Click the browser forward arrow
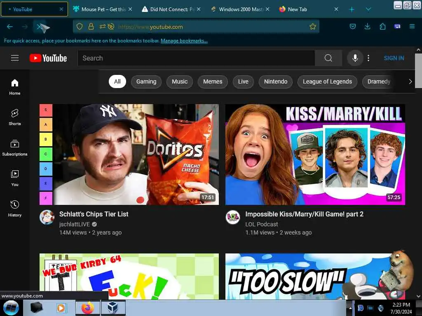 (x=24, y=27)
